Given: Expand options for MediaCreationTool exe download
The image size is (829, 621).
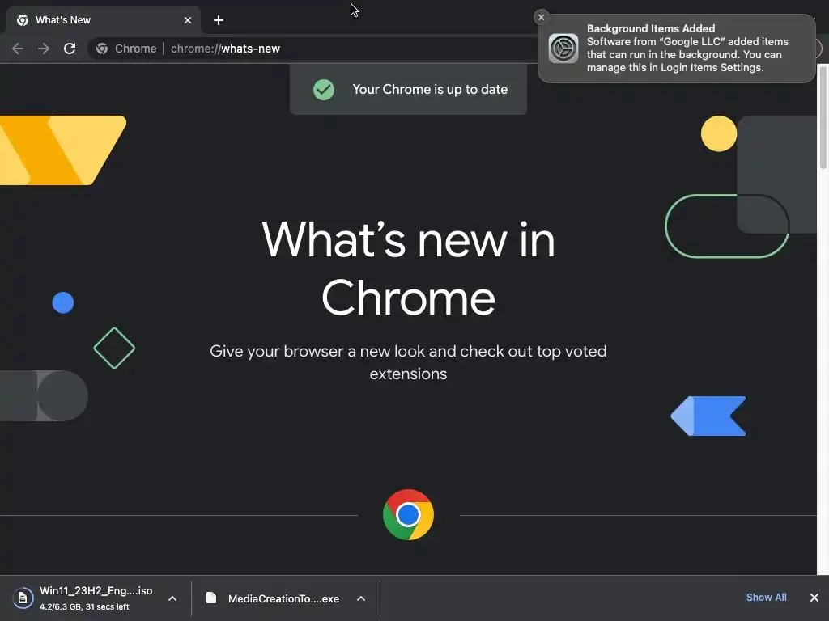Looking at the screenshot, I should [361, 598].
